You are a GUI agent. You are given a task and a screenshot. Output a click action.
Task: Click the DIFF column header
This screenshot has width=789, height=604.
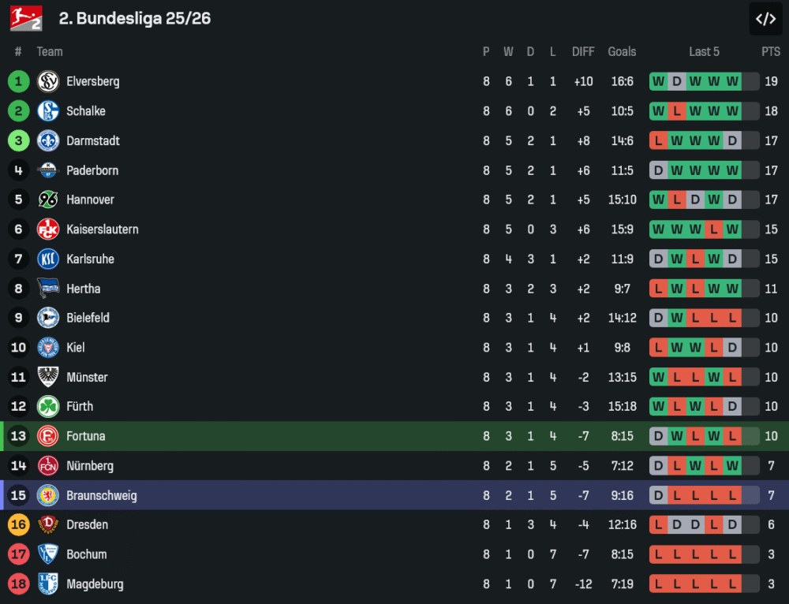tap(583, 51)
